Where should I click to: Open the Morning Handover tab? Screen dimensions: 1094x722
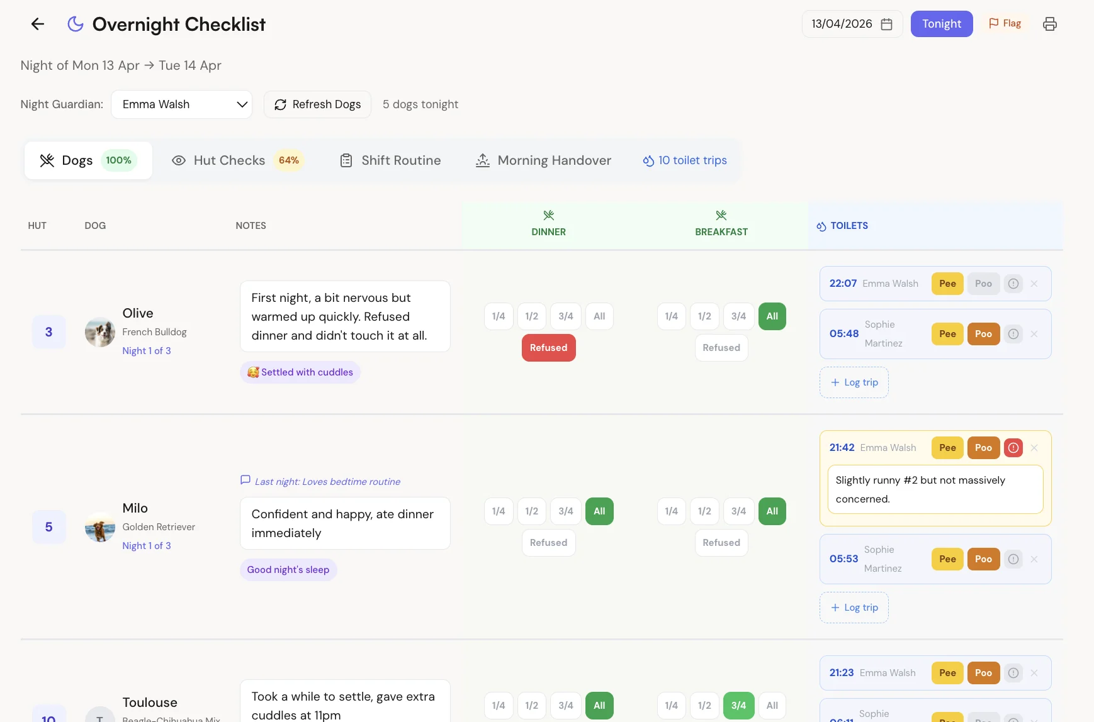(x=543, y=160)
